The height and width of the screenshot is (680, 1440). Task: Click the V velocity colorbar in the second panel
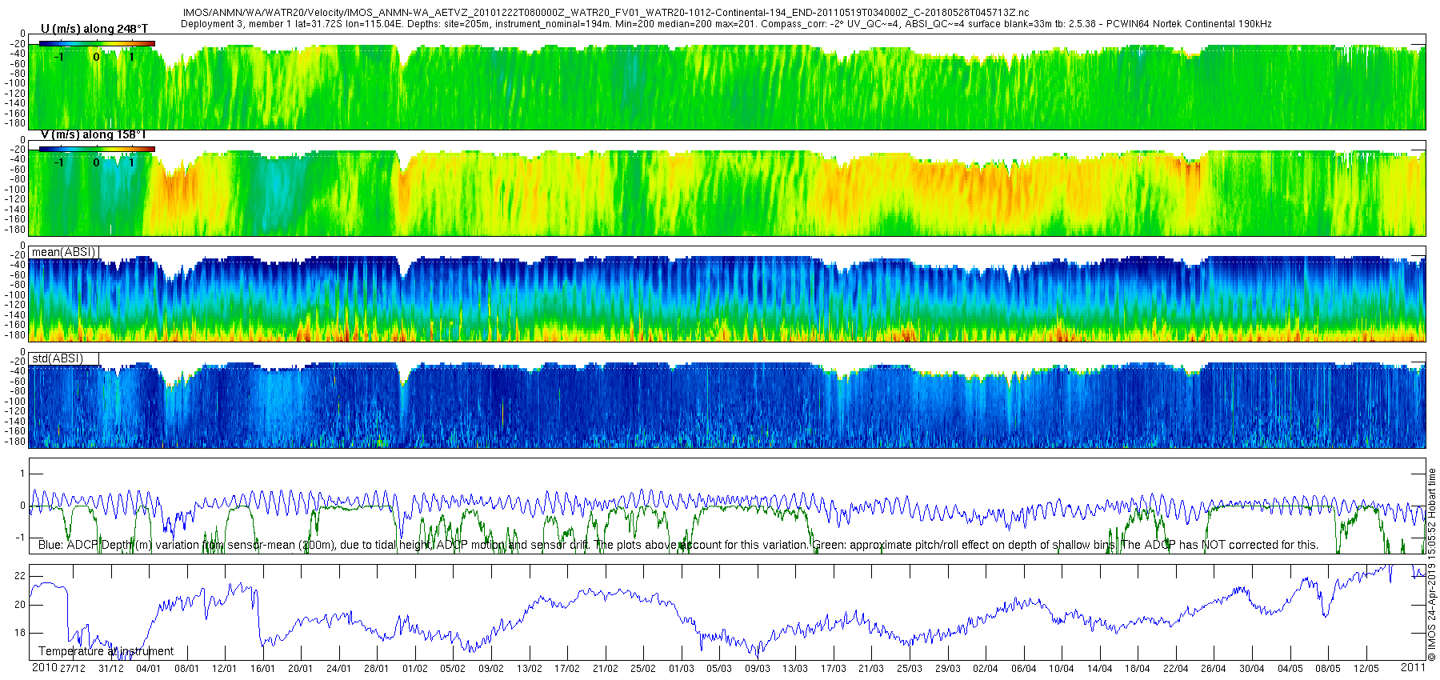point(97,149)
